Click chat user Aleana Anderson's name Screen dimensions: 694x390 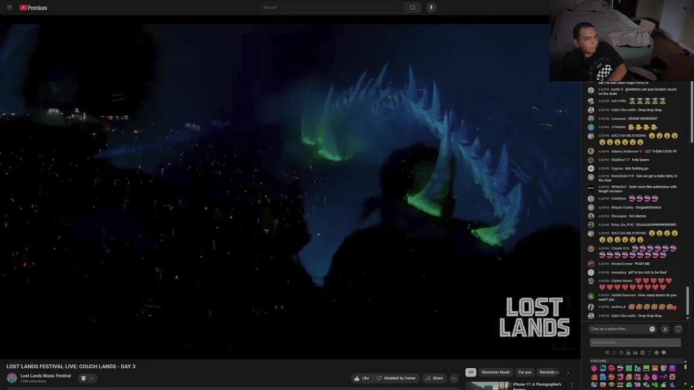tap(625, 152)
